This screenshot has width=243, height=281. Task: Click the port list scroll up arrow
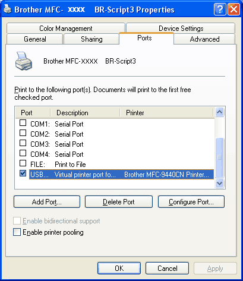219,112
